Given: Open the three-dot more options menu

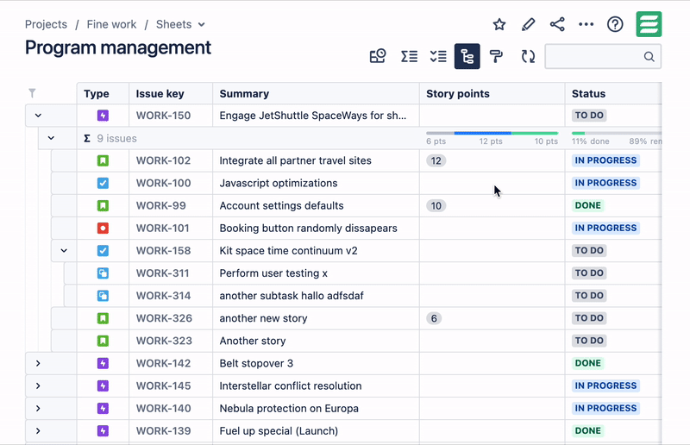Looking at the screenshot, I should pos(586,24).
